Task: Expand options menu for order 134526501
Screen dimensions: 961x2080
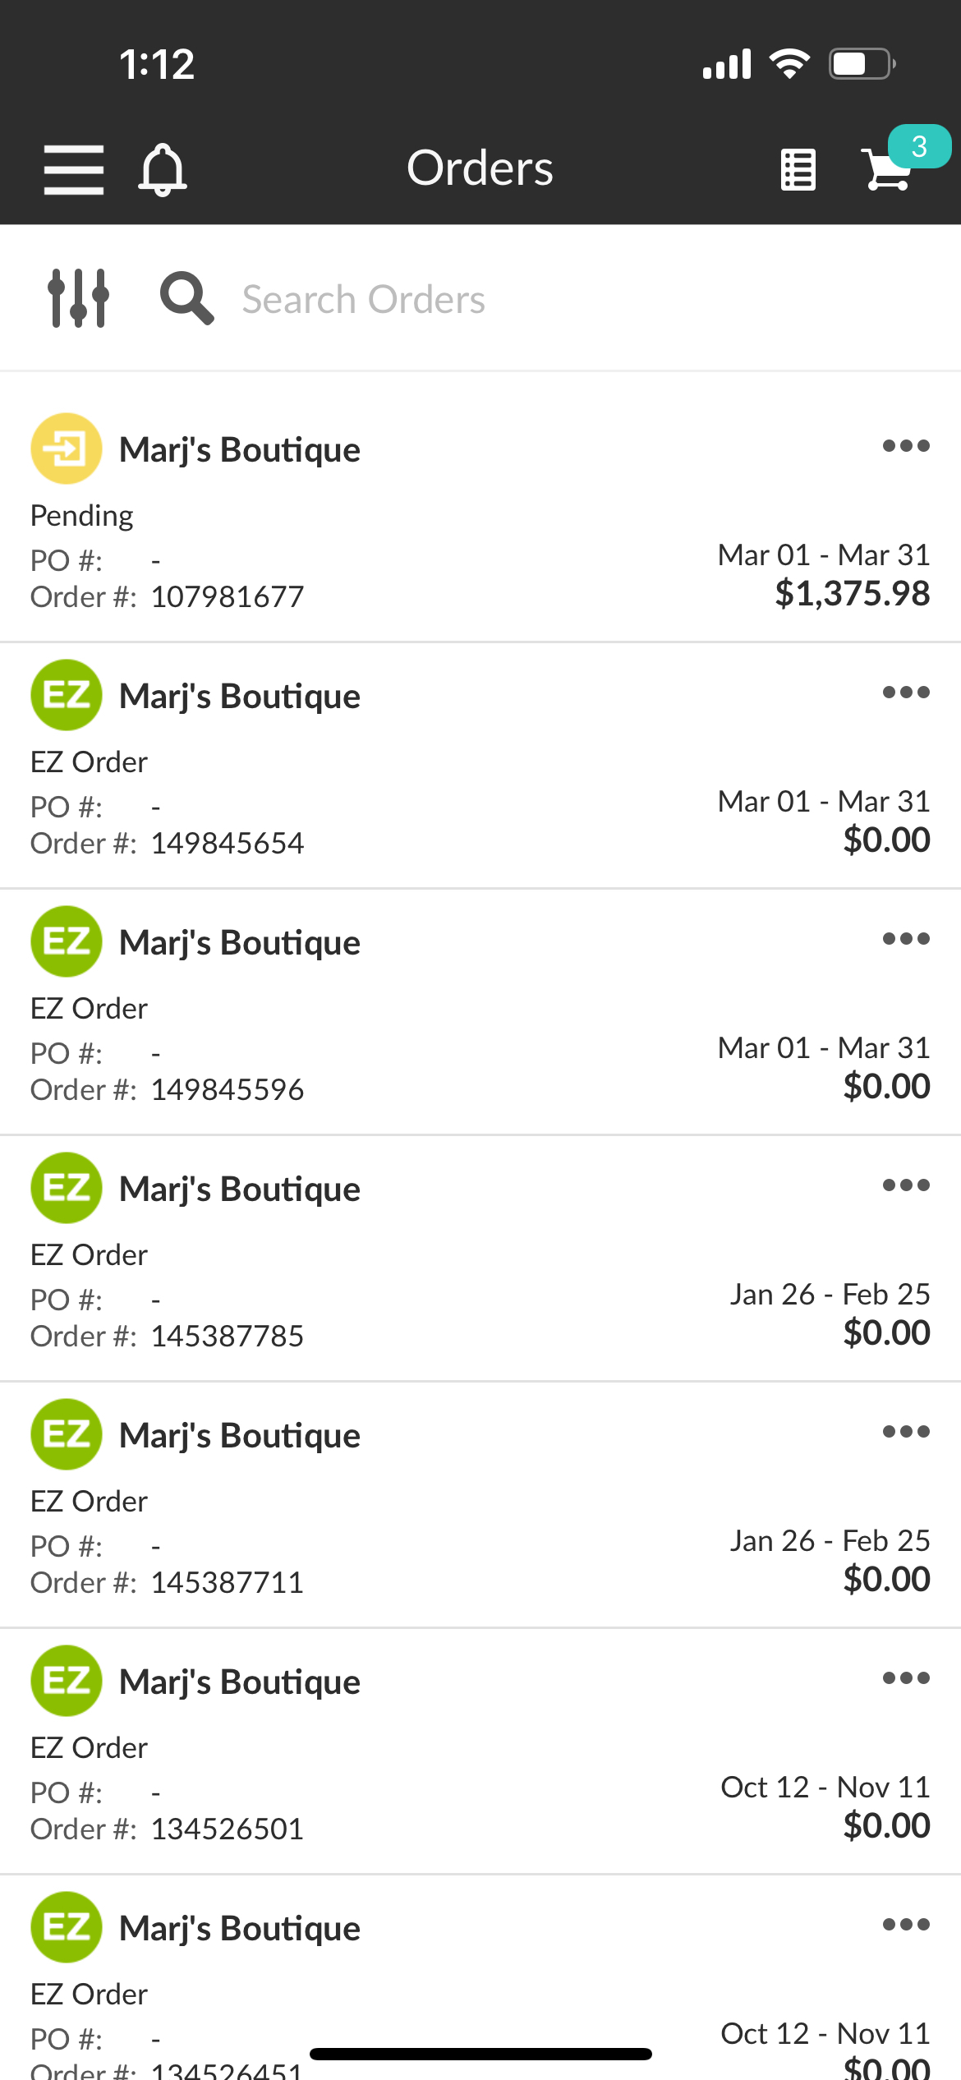Action: [x=906, y=1678]
